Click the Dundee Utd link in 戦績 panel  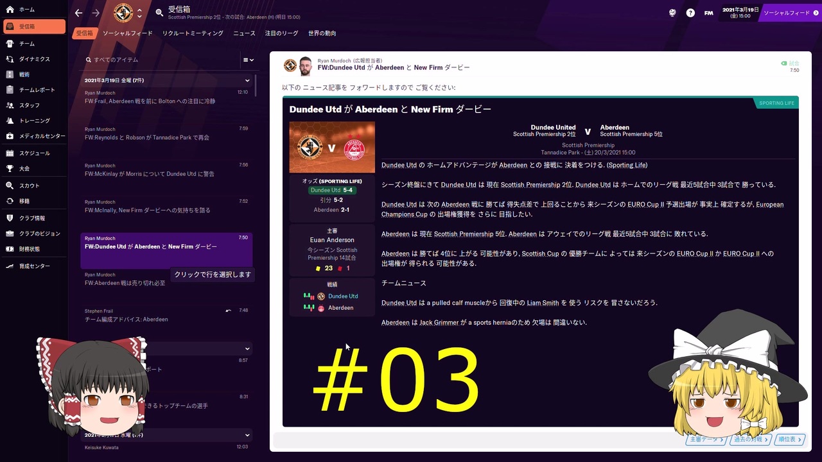coord(343,296)
